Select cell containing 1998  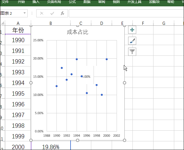pyautogui.click(x=18, y=126)
